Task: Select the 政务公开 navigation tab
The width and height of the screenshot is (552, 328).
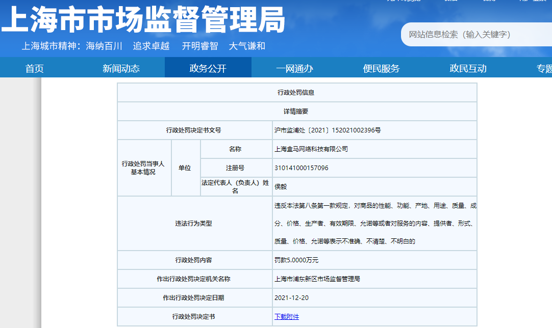Action: 208,68
